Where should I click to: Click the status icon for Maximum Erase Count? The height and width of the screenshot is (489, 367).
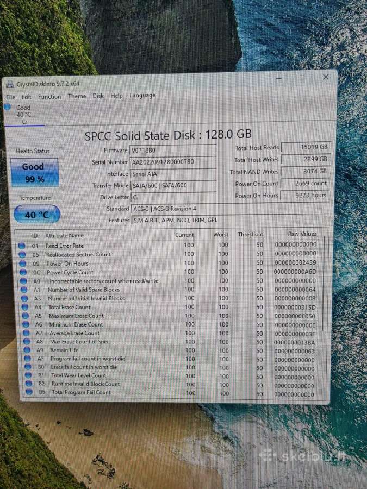click(x=26, y=316)
